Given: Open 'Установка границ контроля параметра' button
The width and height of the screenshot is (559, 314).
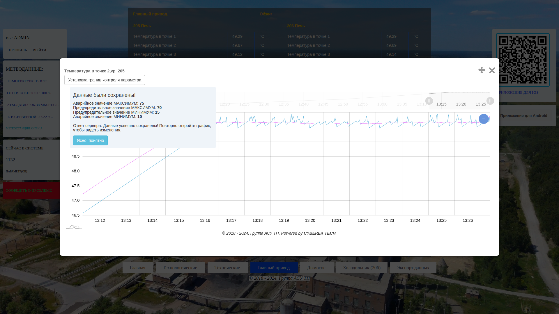Looking at the screenshot, I should [x=105, y=80].
